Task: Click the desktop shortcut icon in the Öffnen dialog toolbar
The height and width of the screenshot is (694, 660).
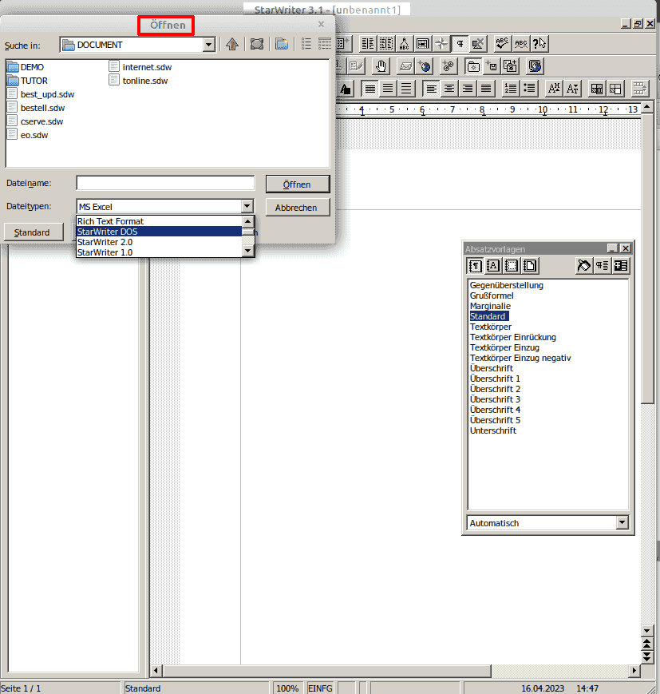Action: pyautogui.click(x=257, y=44)
